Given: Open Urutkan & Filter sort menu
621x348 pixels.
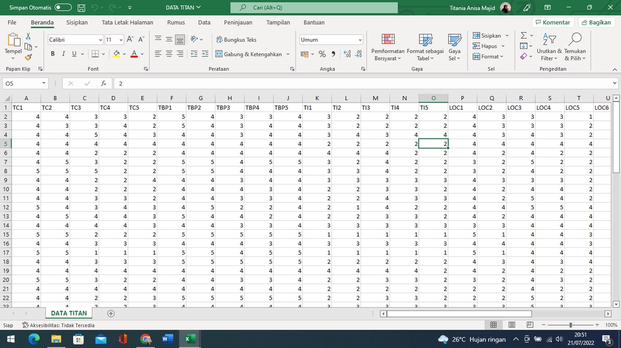Looking at the screenshot, I should pos(549,48).
